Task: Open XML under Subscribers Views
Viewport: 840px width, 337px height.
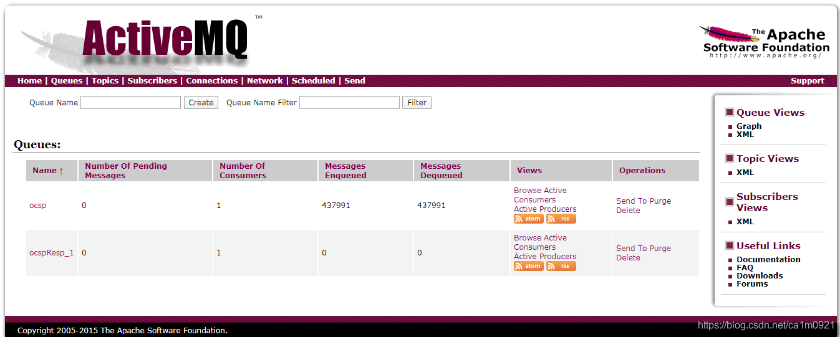Action: pyautogui.click(x=745, y=222)
